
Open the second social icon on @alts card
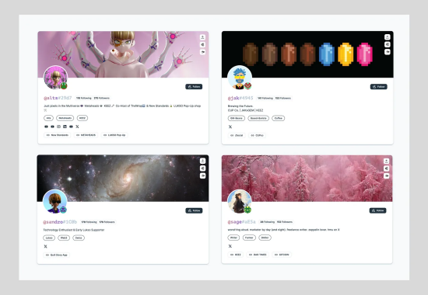point(52,127)
